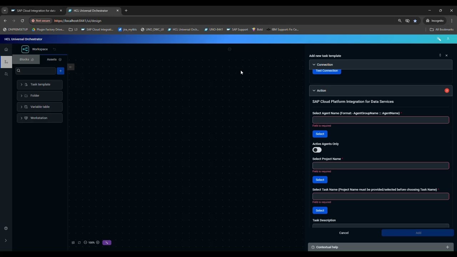
Task: Click the HCL Universal Orchestrator header title
Action: click(x=23, y=39)
